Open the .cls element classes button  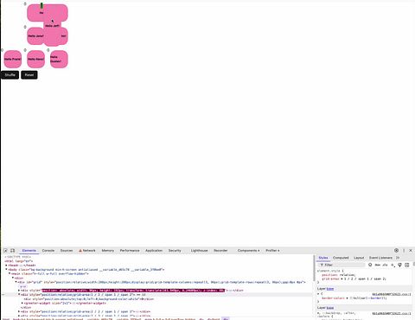click(x=385, y=265)
